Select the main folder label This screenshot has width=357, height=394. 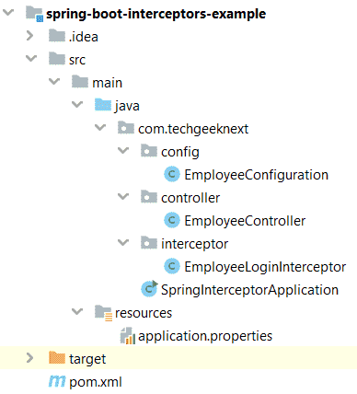click(x=107, y=83)
